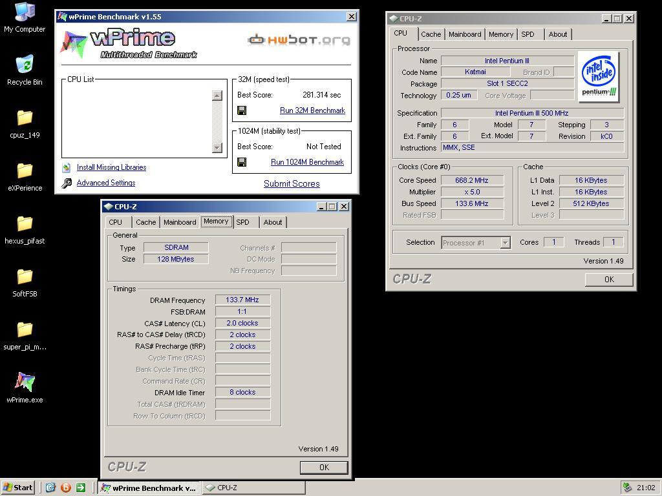The height and width of the screenshot is (496, 662).
Task: Click the Install Missing Libraries icon
Action: point(67,167)
